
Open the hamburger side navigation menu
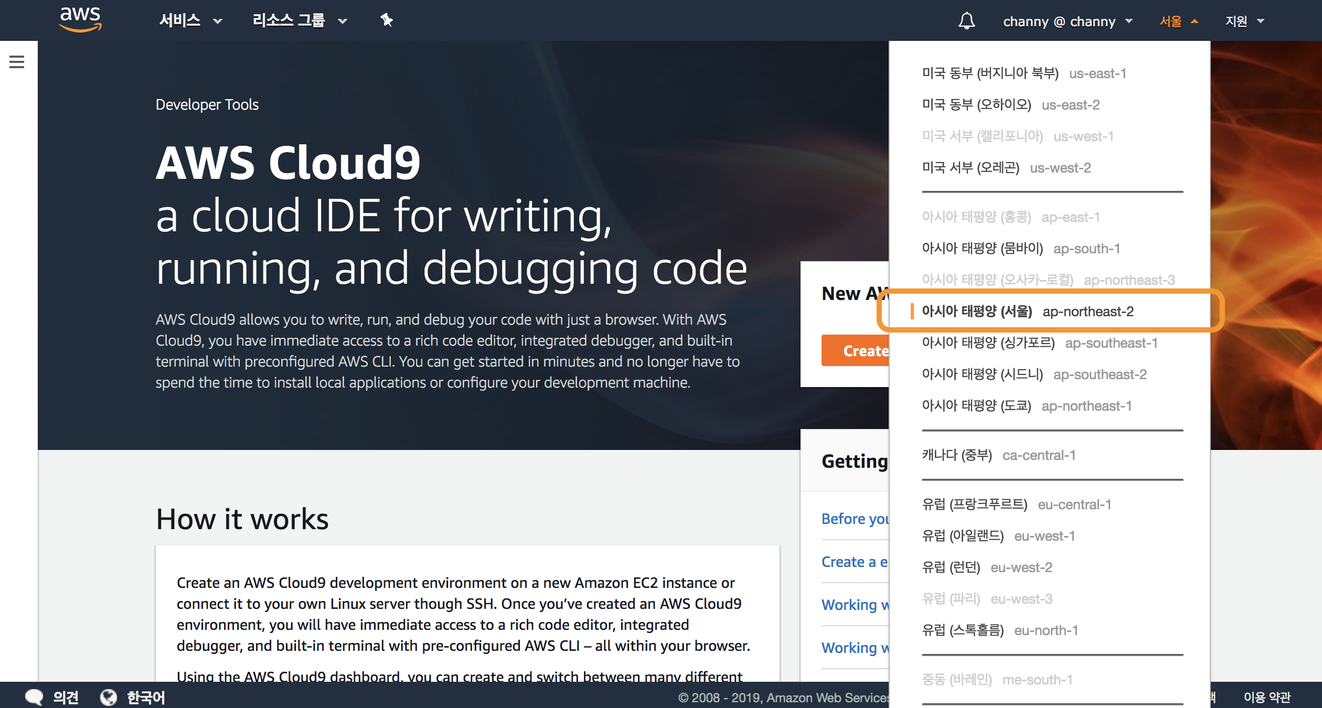click(x=17, y=62)
